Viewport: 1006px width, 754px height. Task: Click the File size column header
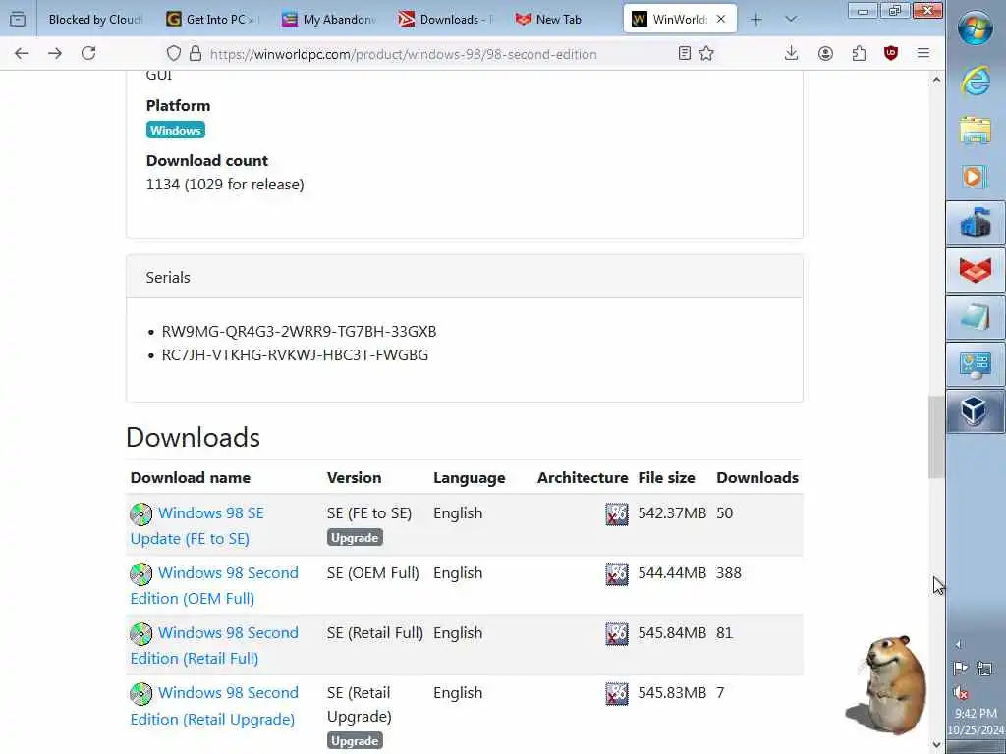(x=667, y=478)
